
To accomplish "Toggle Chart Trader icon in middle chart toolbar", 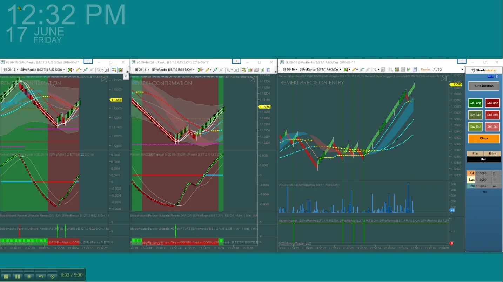I will tap(244, 70).
